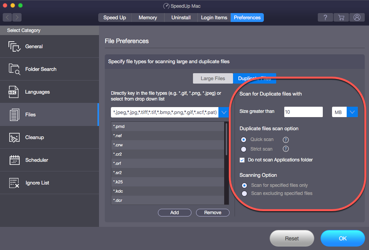Select the *.k25 file type row
This screenshot has width=369, height=250.
pos(168,182)
